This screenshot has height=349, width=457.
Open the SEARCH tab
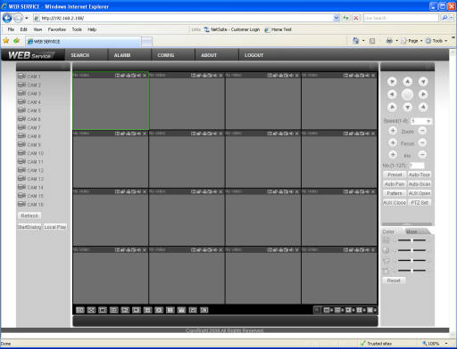(x=80, y=55)
